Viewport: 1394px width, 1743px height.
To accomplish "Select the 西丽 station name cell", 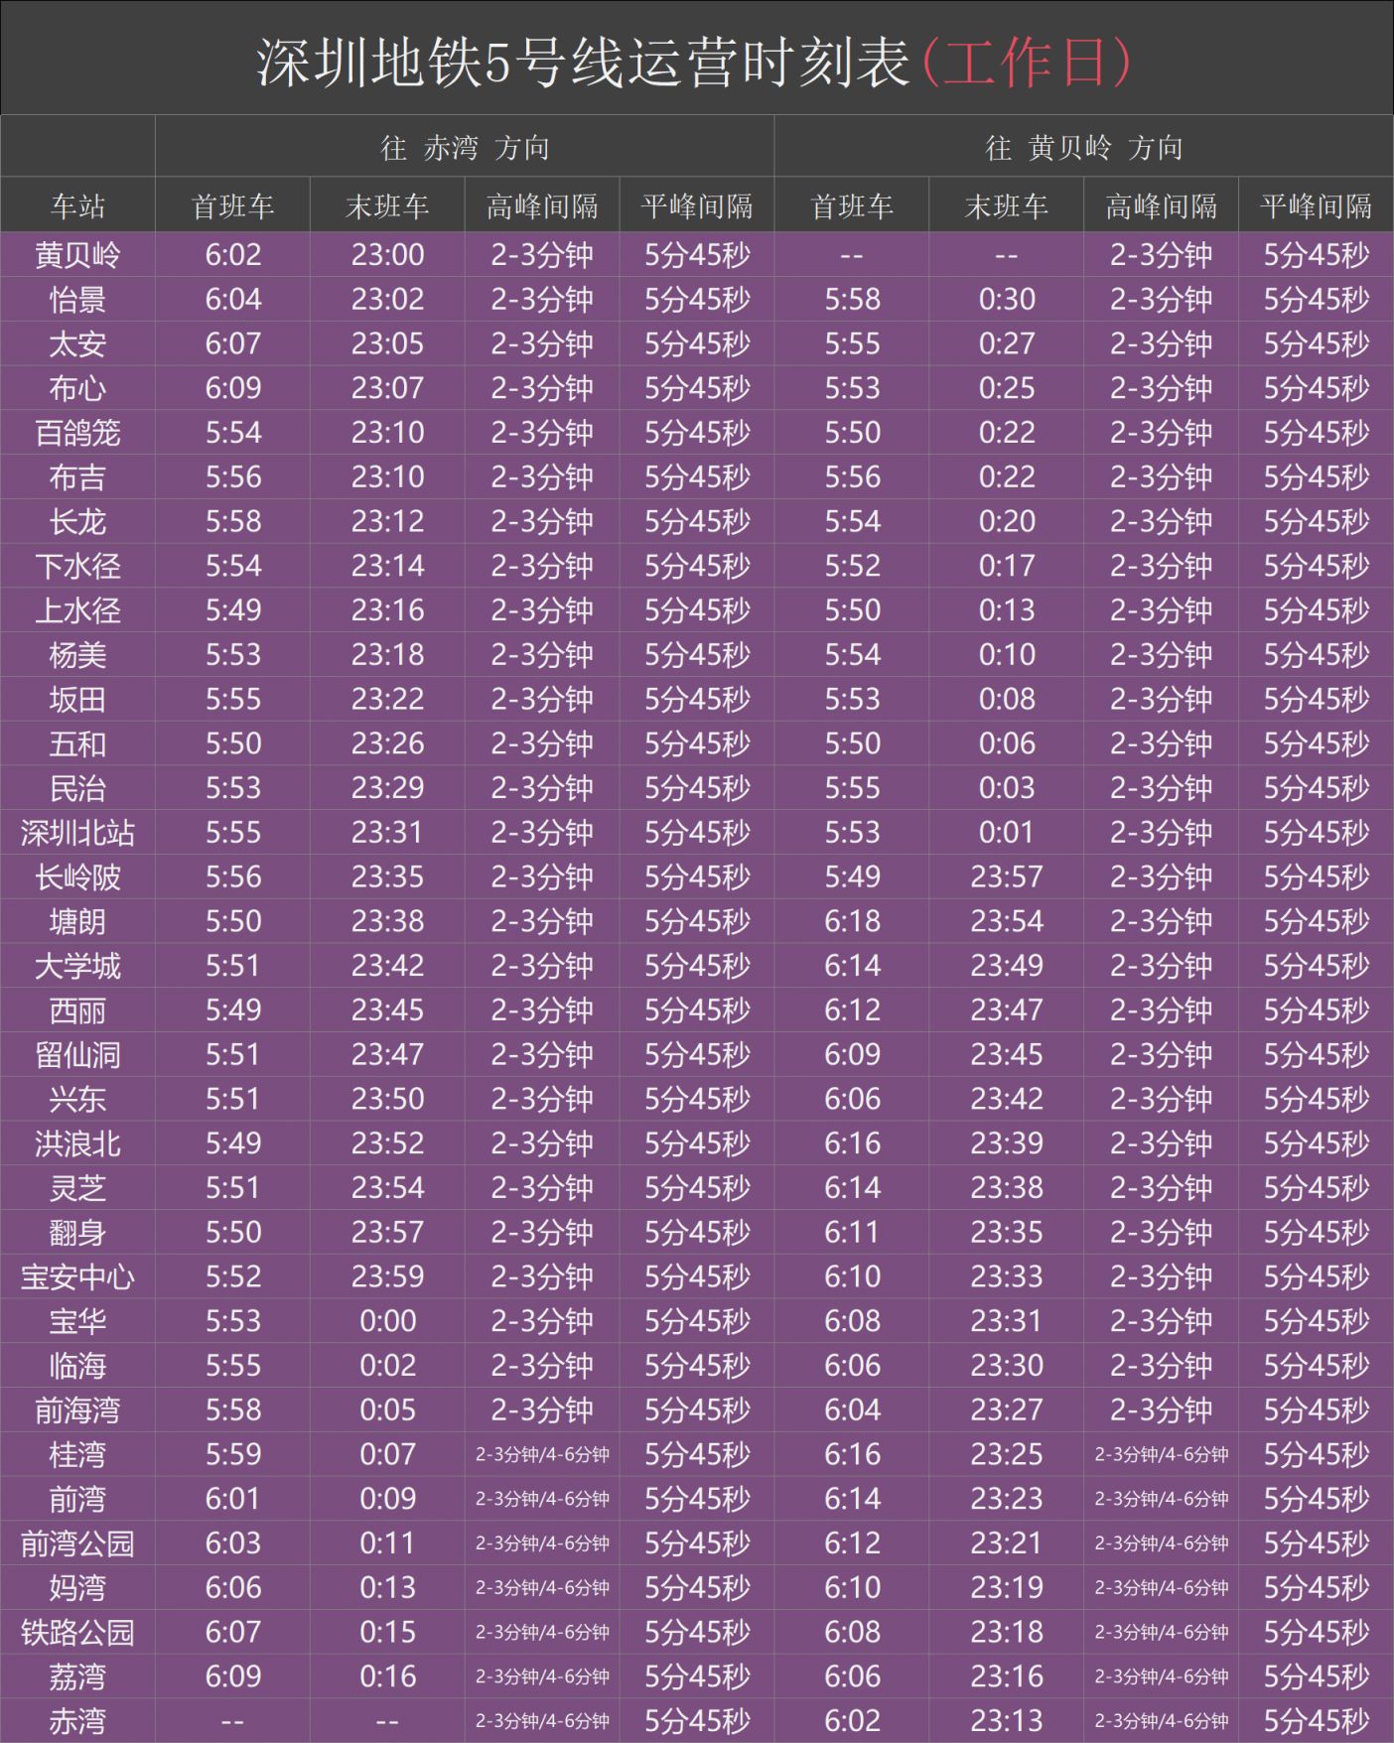I will pos(77,1010).
